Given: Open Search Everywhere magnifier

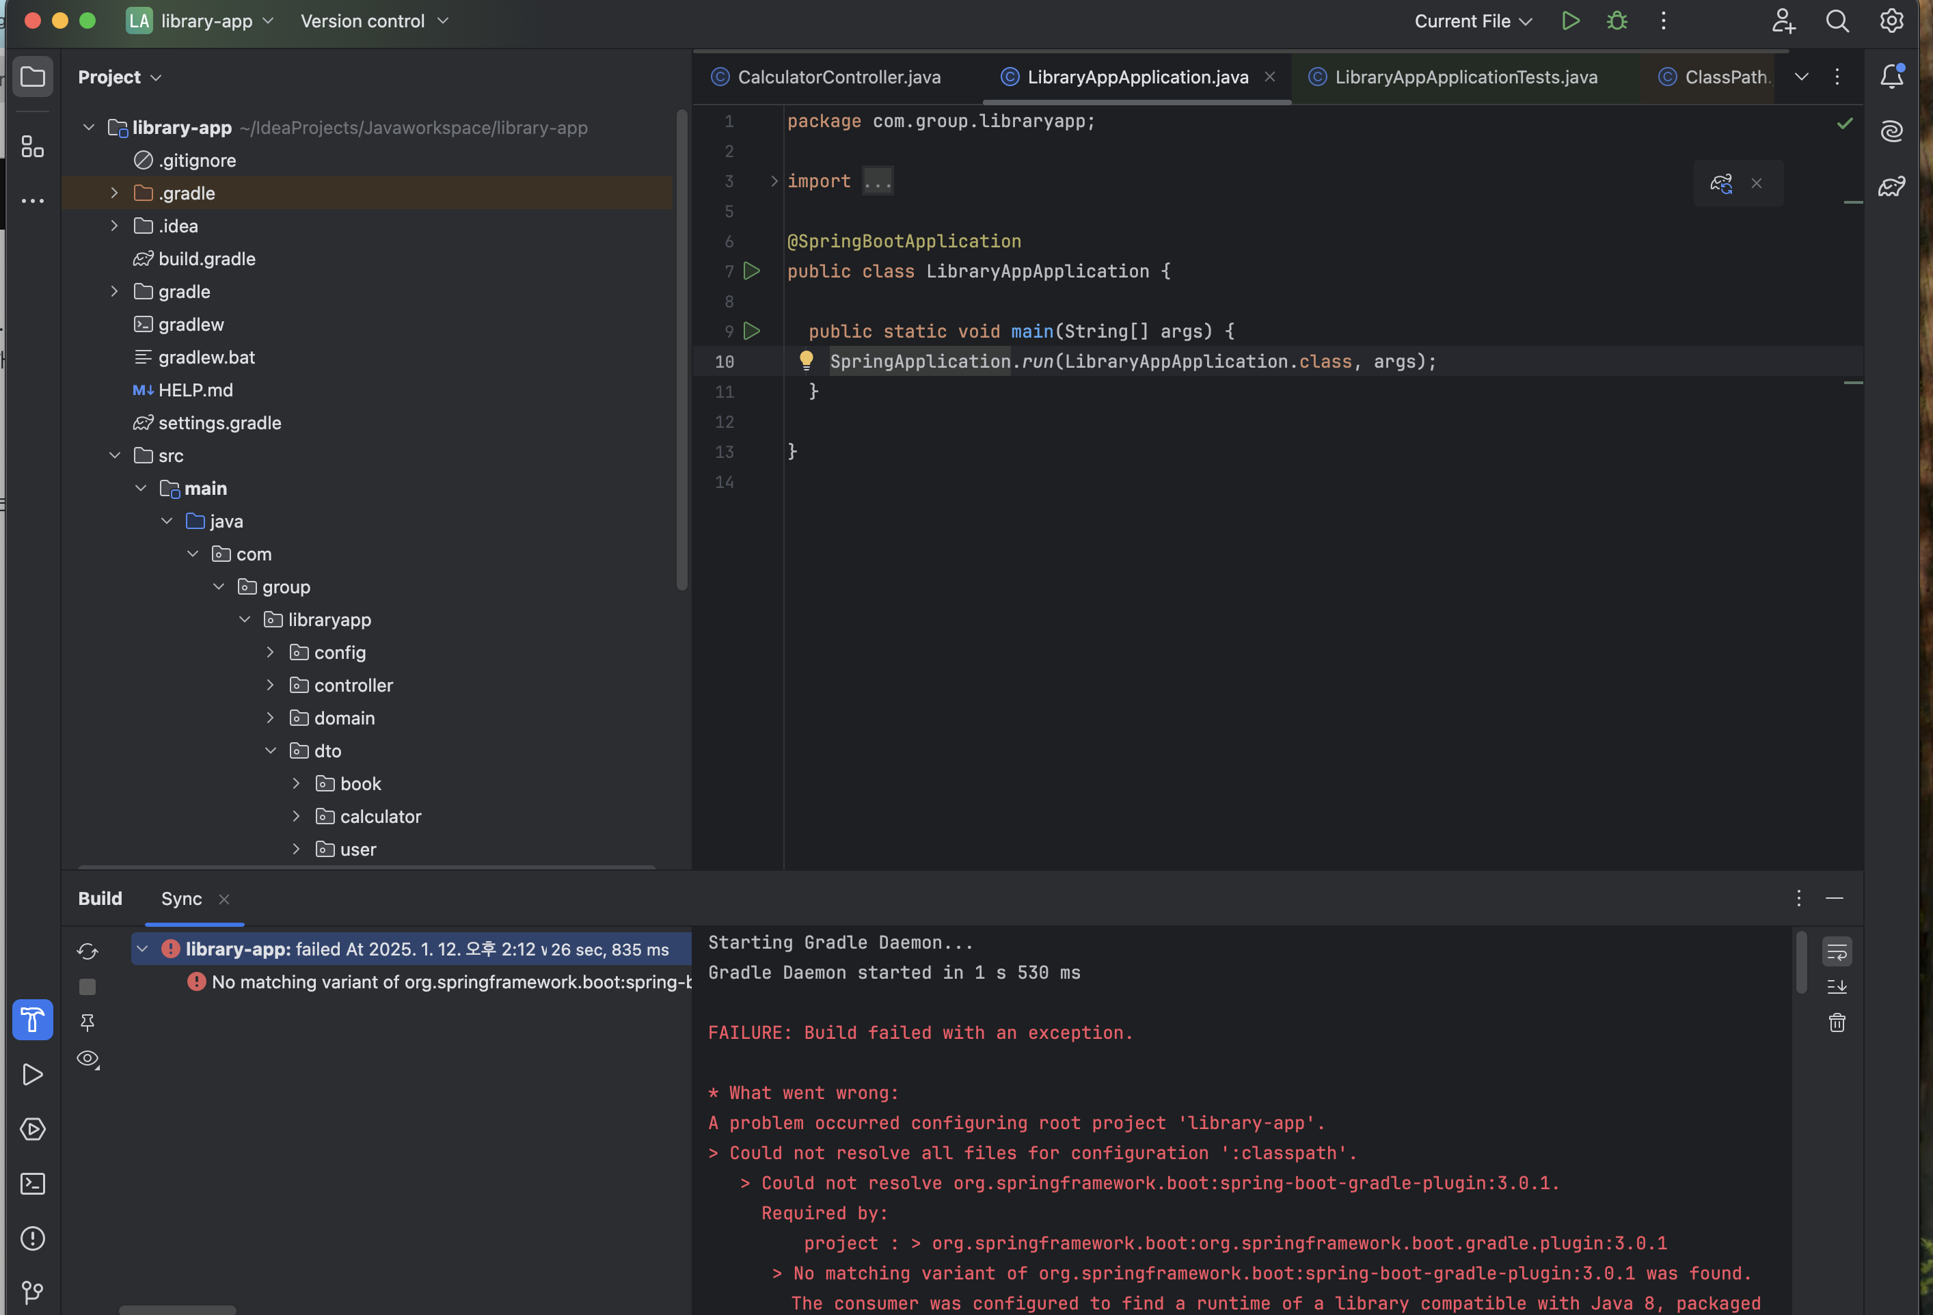Looking at the screenshot, I should [x=1837, y=21].
